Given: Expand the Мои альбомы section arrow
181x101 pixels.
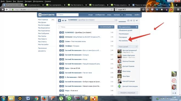Looking at the screenshot, I should (137, 41).
